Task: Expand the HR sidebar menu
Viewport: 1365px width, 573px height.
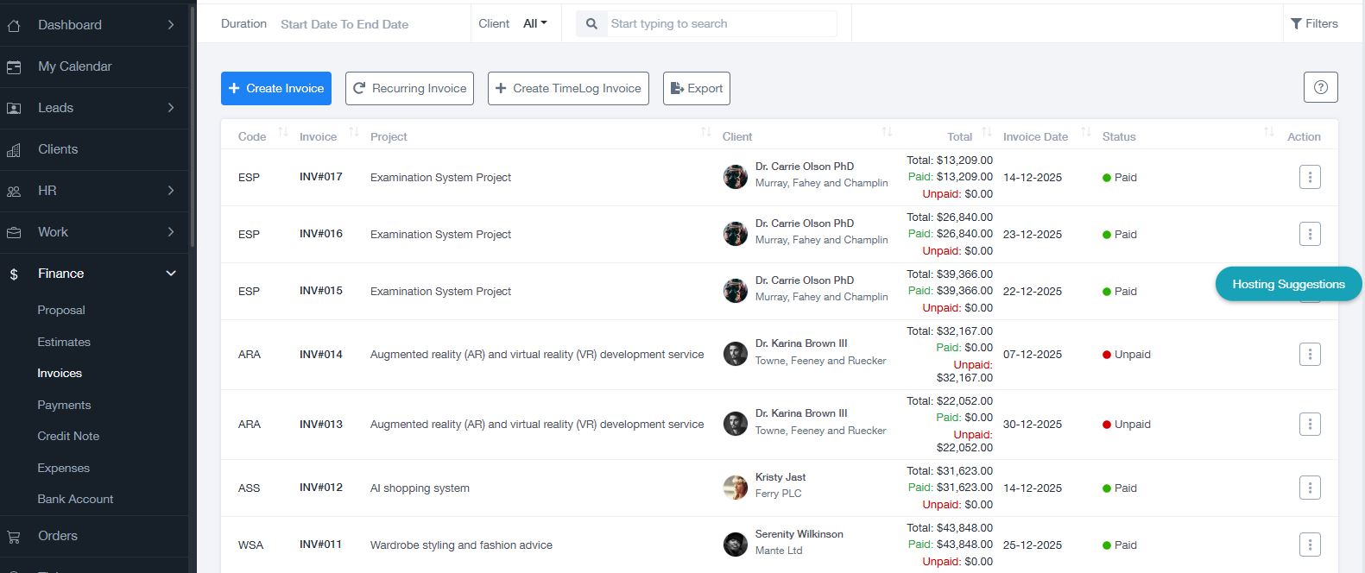Action: pos(170,191)
